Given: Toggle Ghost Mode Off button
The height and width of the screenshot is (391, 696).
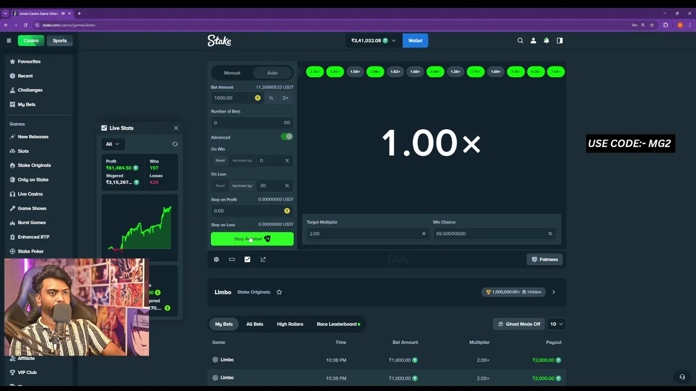Looking at the screenshot, I should (x=519, y=324).
